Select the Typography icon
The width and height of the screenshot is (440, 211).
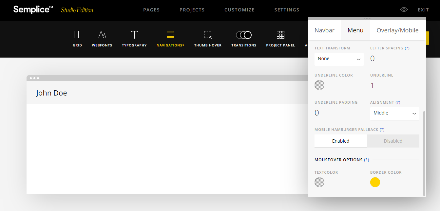coord(134,35)
